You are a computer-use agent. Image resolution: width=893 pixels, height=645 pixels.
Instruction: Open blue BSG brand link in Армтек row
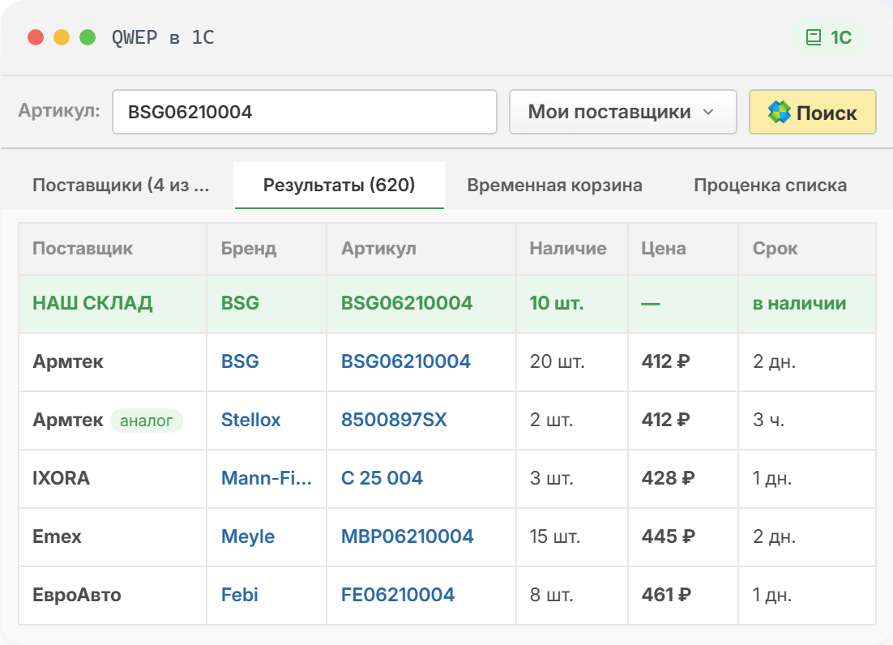(240, 361)
